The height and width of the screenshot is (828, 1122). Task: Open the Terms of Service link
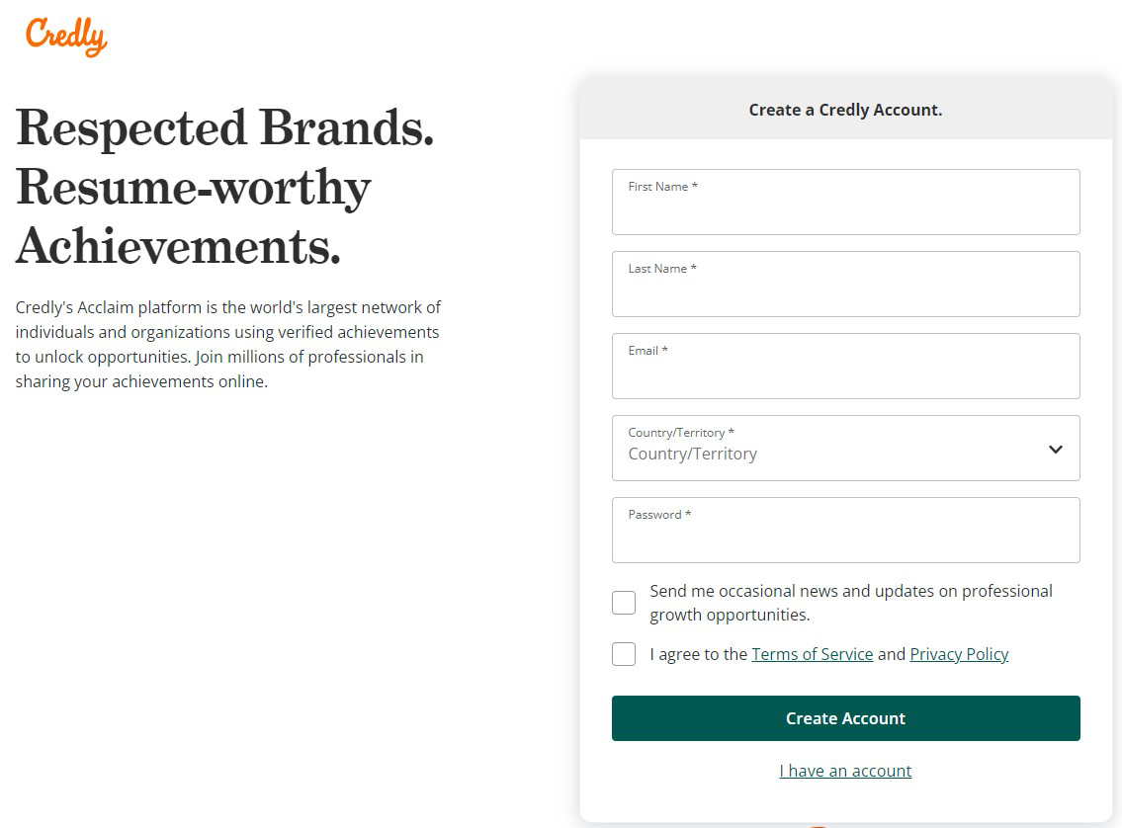(x=812, y=654)
